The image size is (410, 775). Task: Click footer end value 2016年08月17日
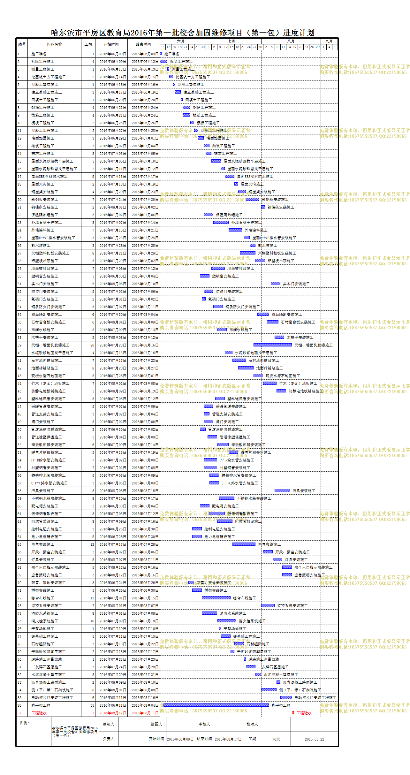click(228, 739)
